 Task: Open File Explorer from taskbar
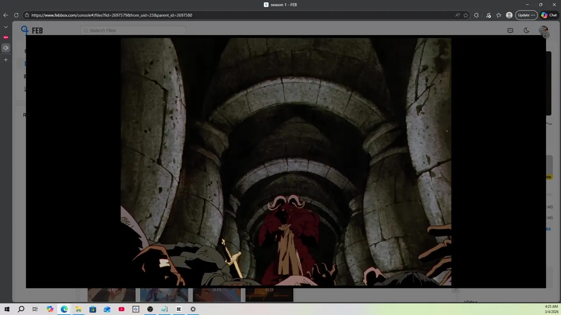(78, 309)
